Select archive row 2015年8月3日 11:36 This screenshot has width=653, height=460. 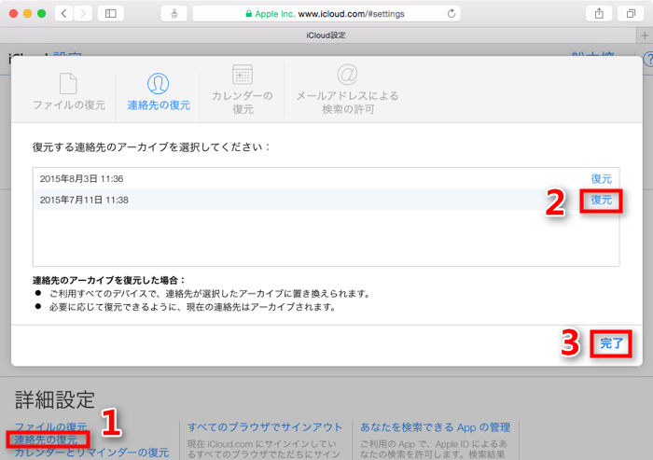(x=326, y=179)
